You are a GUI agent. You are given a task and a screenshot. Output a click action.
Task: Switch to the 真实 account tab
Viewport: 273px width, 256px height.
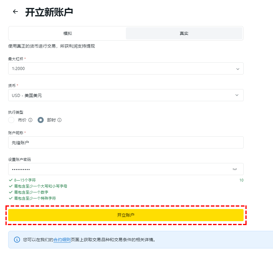(184, 33)
